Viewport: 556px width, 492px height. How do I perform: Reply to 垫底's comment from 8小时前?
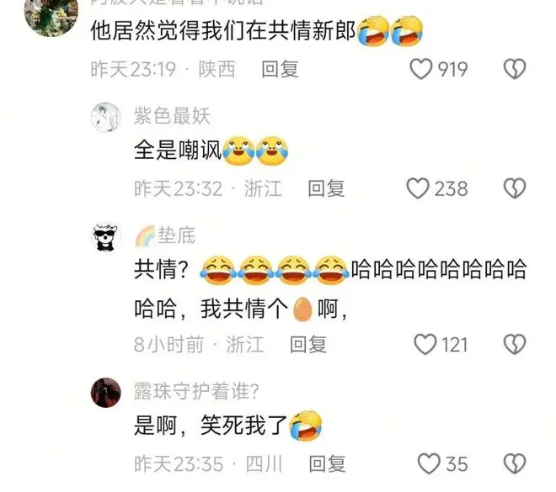click(x=308, y=345)
